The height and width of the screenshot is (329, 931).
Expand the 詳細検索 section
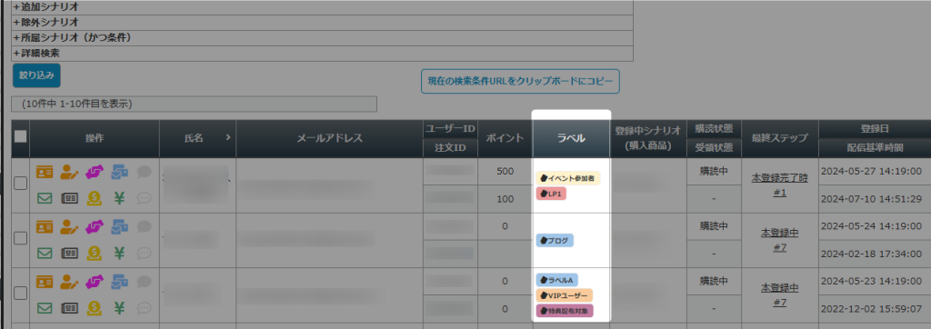(35, 53)
